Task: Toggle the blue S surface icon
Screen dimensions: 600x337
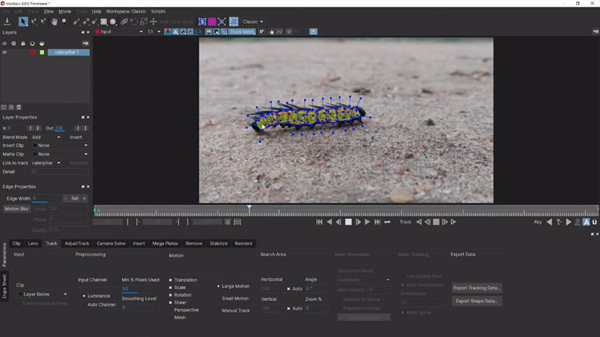Action: tap(202, 22)
